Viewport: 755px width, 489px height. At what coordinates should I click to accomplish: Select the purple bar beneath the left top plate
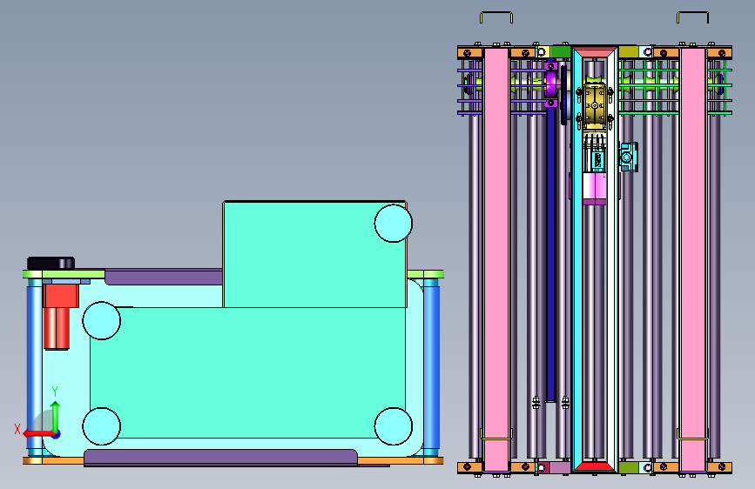coord(164,278)
